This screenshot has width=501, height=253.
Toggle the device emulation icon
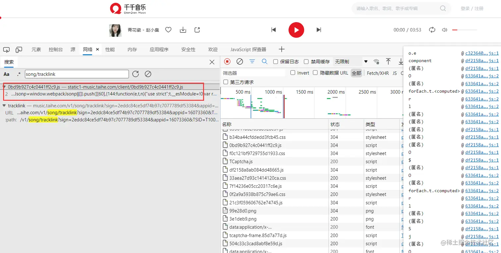click(19, 50)
